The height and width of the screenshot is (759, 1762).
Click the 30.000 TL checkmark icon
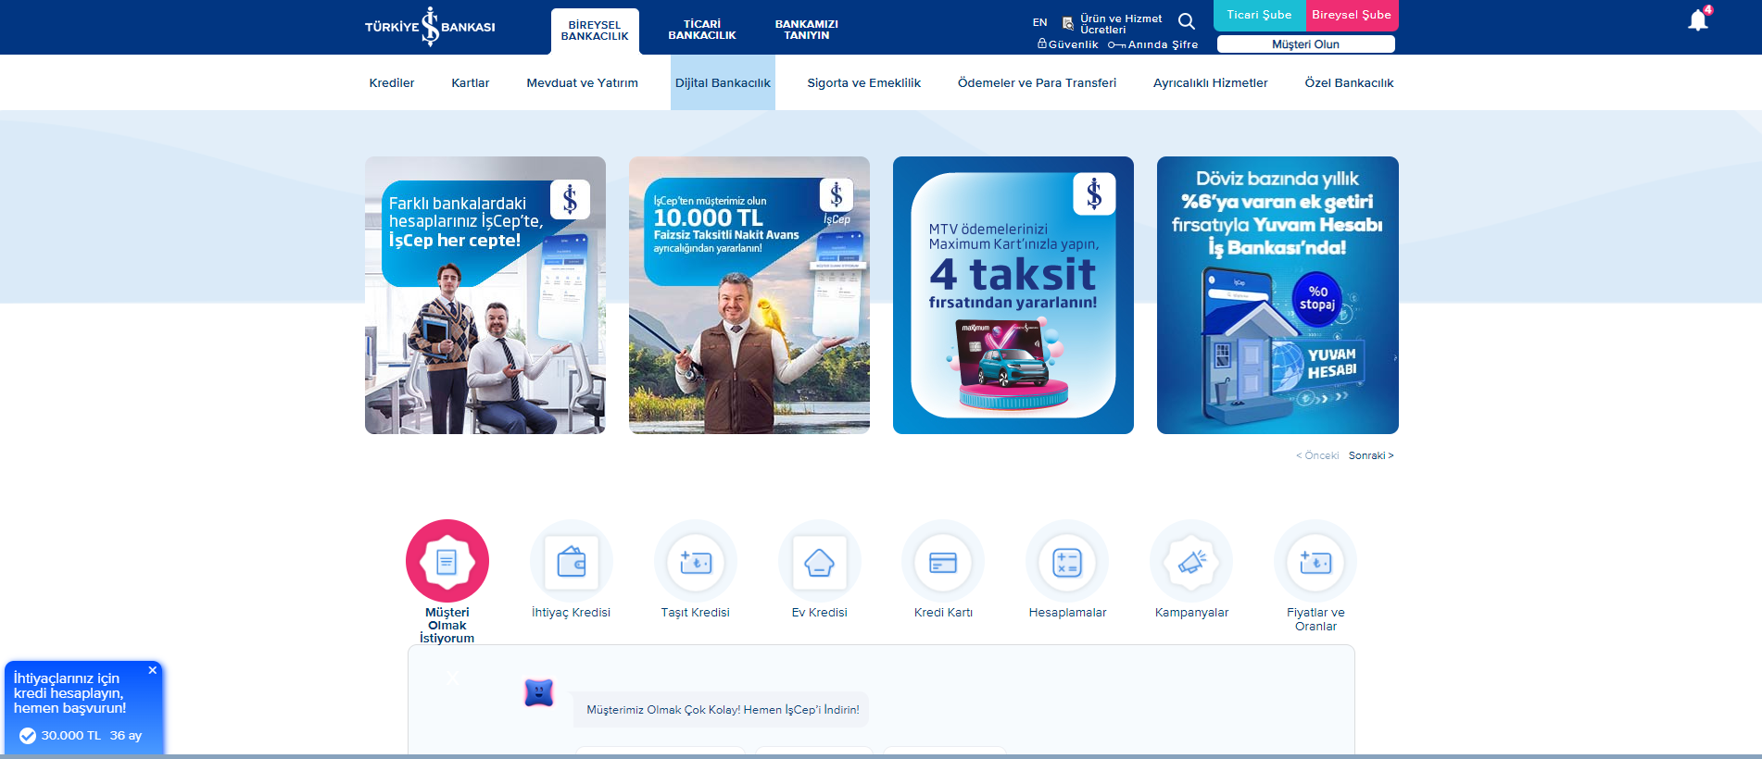click(x=28, y=736)
